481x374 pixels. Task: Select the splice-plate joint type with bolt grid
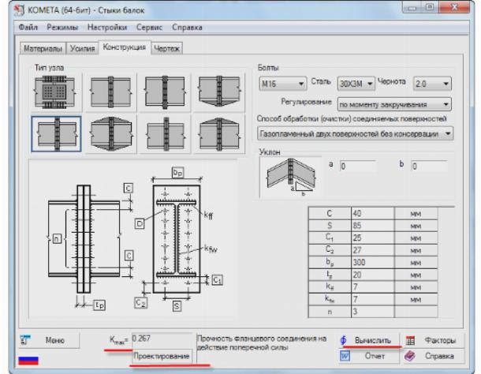53,92
